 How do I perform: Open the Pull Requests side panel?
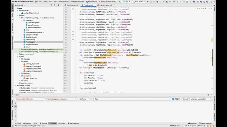pyautogui.click(x=13, y=28)
